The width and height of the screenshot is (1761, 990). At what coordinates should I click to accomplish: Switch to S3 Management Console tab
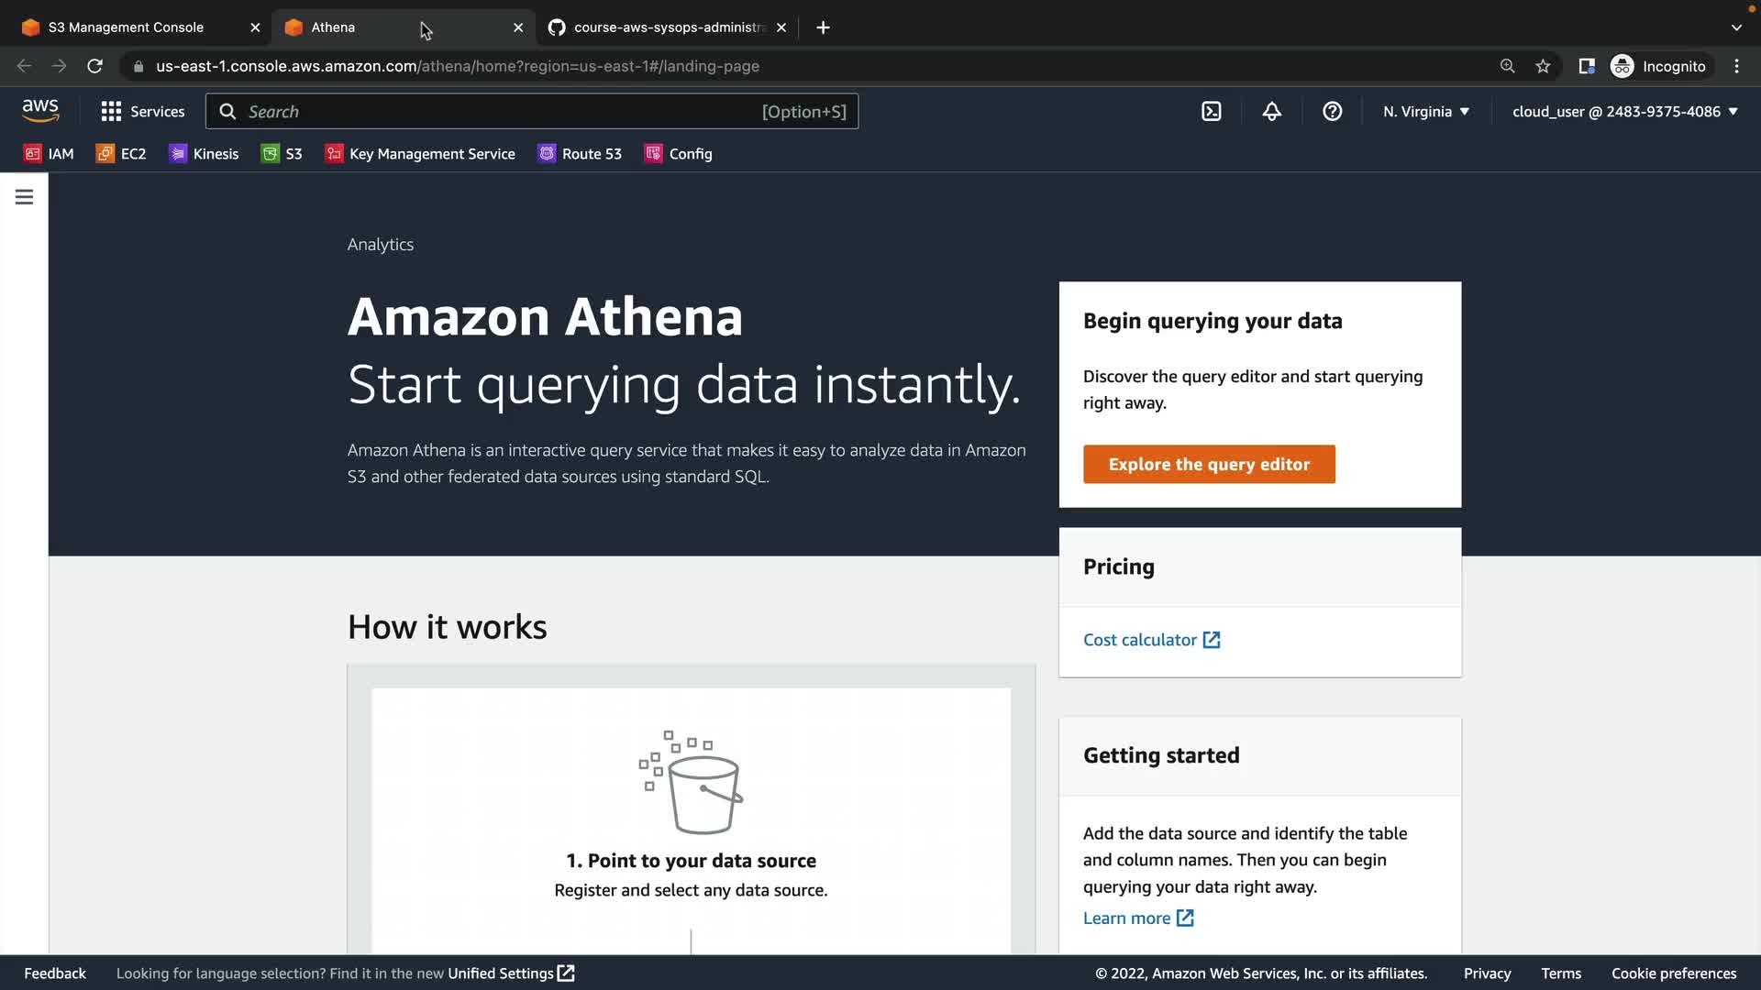click(126, 27)
